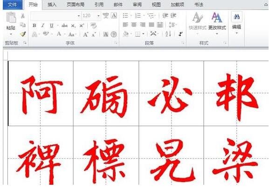
Task: Click the shrink font (smaller A) icon
Action: point(94,34)
